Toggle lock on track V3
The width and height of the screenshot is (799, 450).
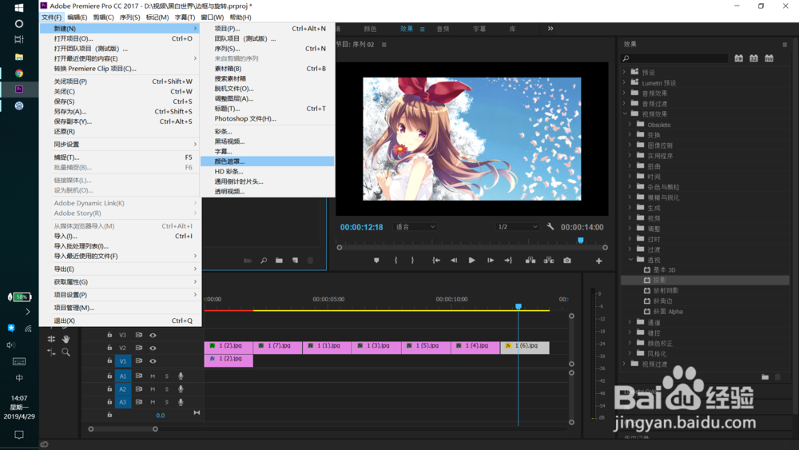click(x=109, y=335)
